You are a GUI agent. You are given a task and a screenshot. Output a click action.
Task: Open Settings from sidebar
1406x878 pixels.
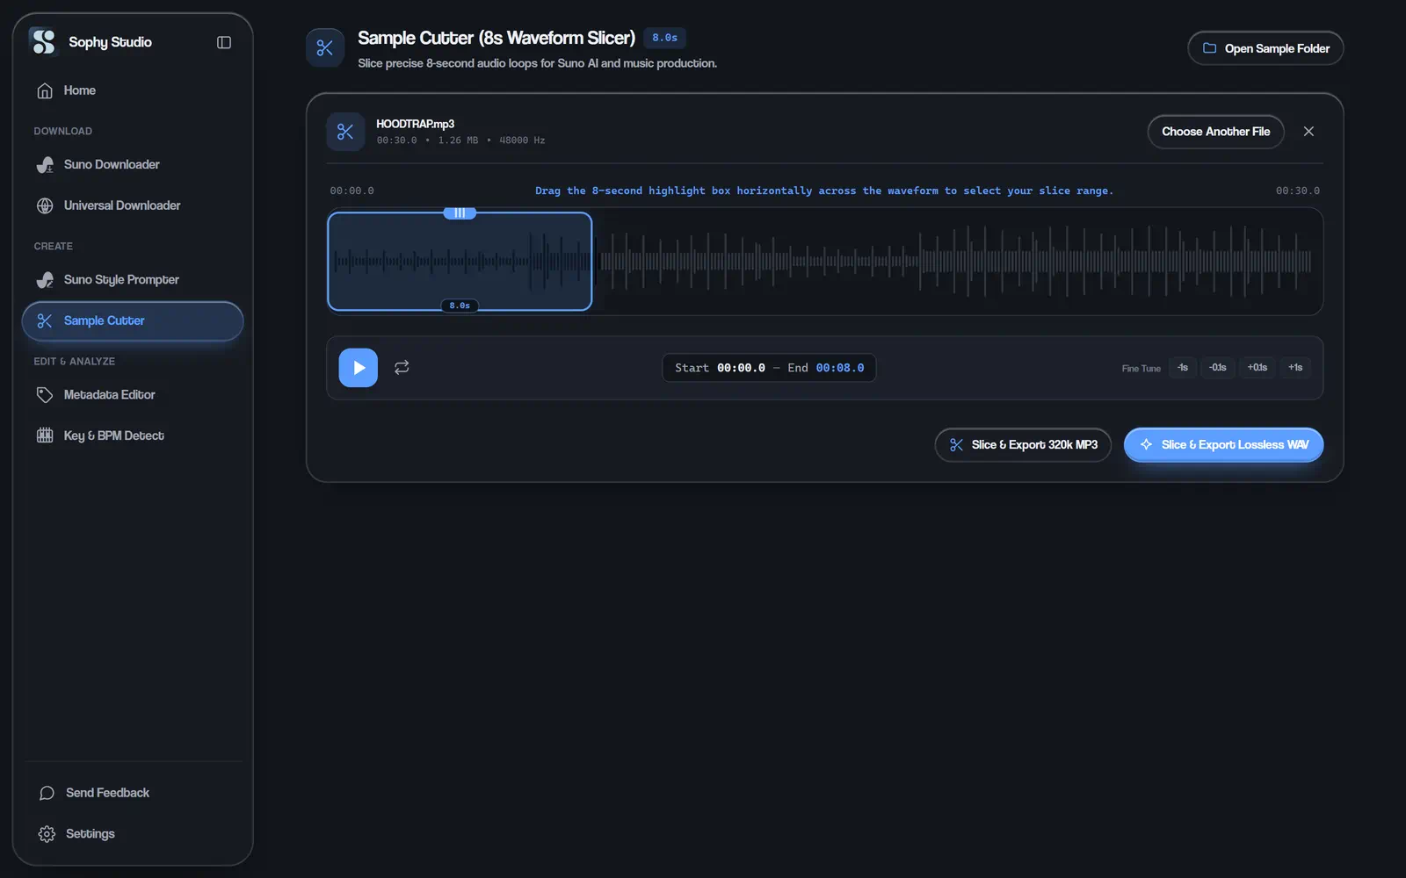(133, 833)
